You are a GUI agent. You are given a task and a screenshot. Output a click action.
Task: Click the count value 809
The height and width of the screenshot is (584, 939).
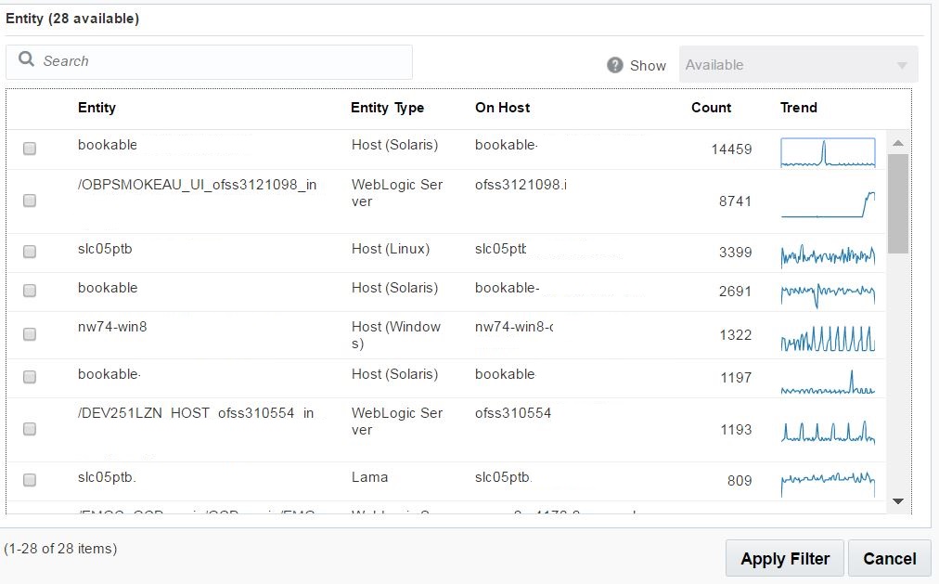[740, 480]
